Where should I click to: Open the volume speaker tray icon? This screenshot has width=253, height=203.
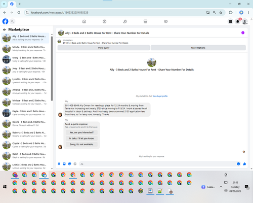(226, 191)
